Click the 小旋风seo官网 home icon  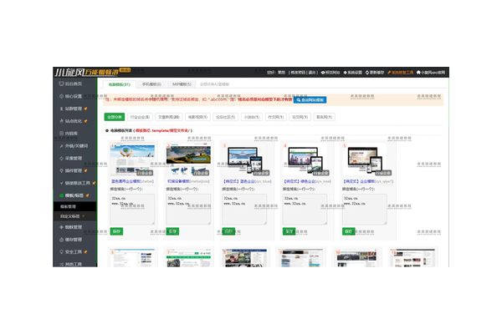pyautogui.click(x=418, y=73)
